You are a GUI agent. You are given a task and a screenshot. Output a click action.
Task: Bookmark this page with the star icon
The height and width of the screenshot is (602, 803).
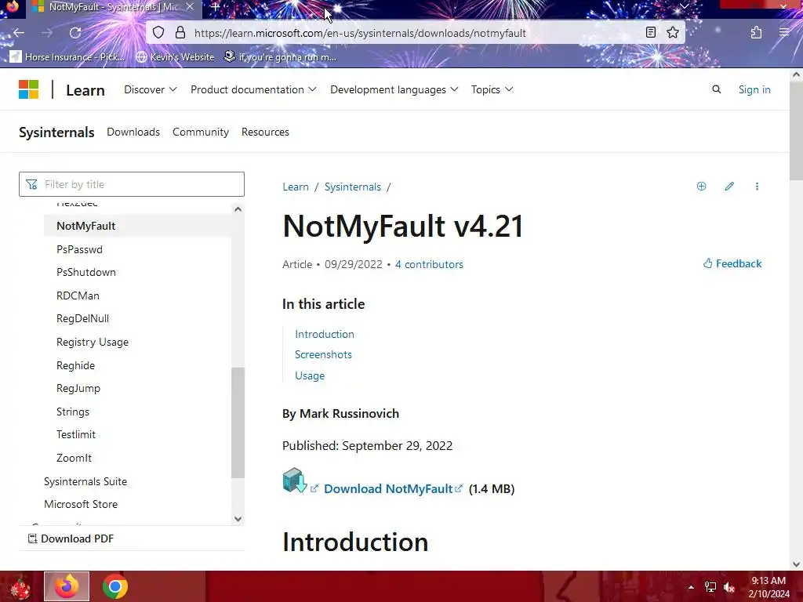click(672, 33)
